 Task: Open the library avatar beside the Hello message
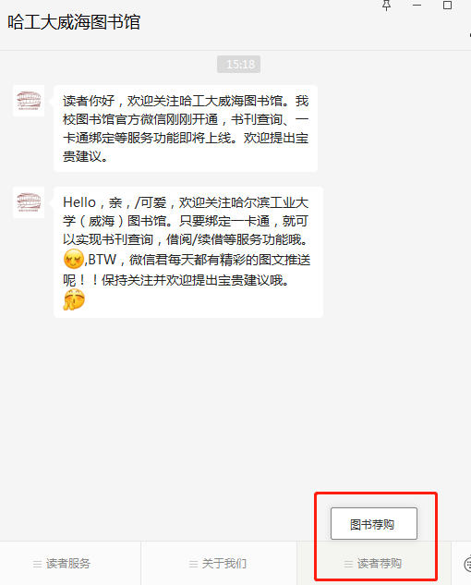(29, 202)
